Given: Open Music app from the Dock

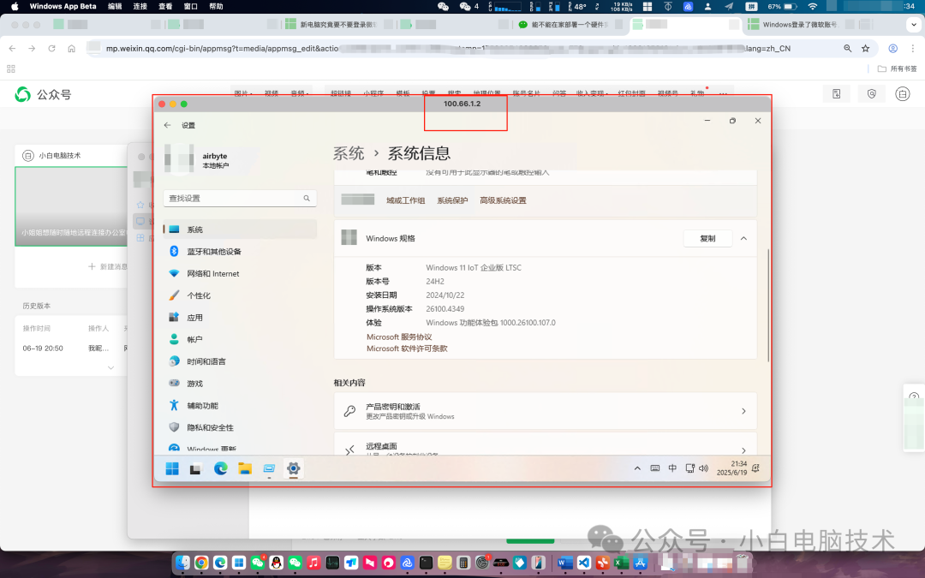Looking at the screenshot, I should tap(313, 563).
